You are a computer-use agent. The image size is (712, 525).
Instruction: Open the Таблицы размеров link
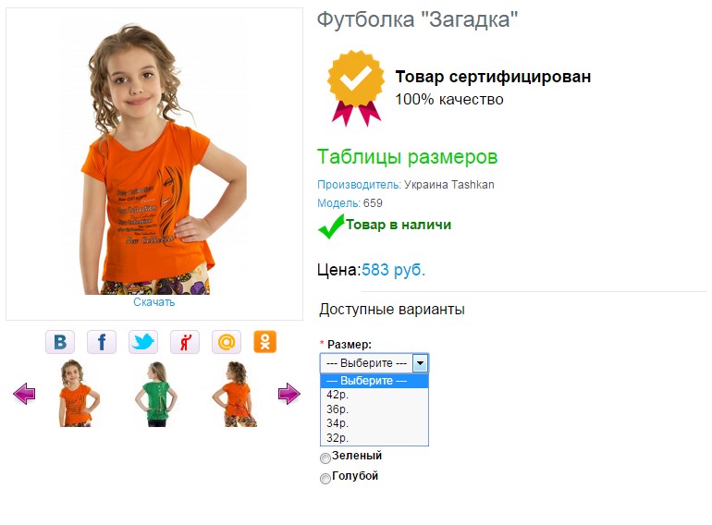[x=407, y=157]
